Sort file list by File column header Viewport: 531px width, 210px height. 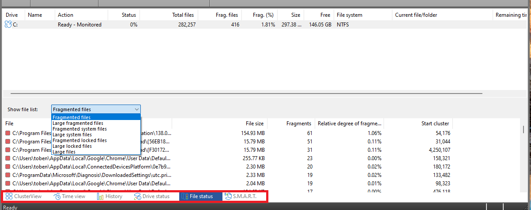(x=87, y=124)
